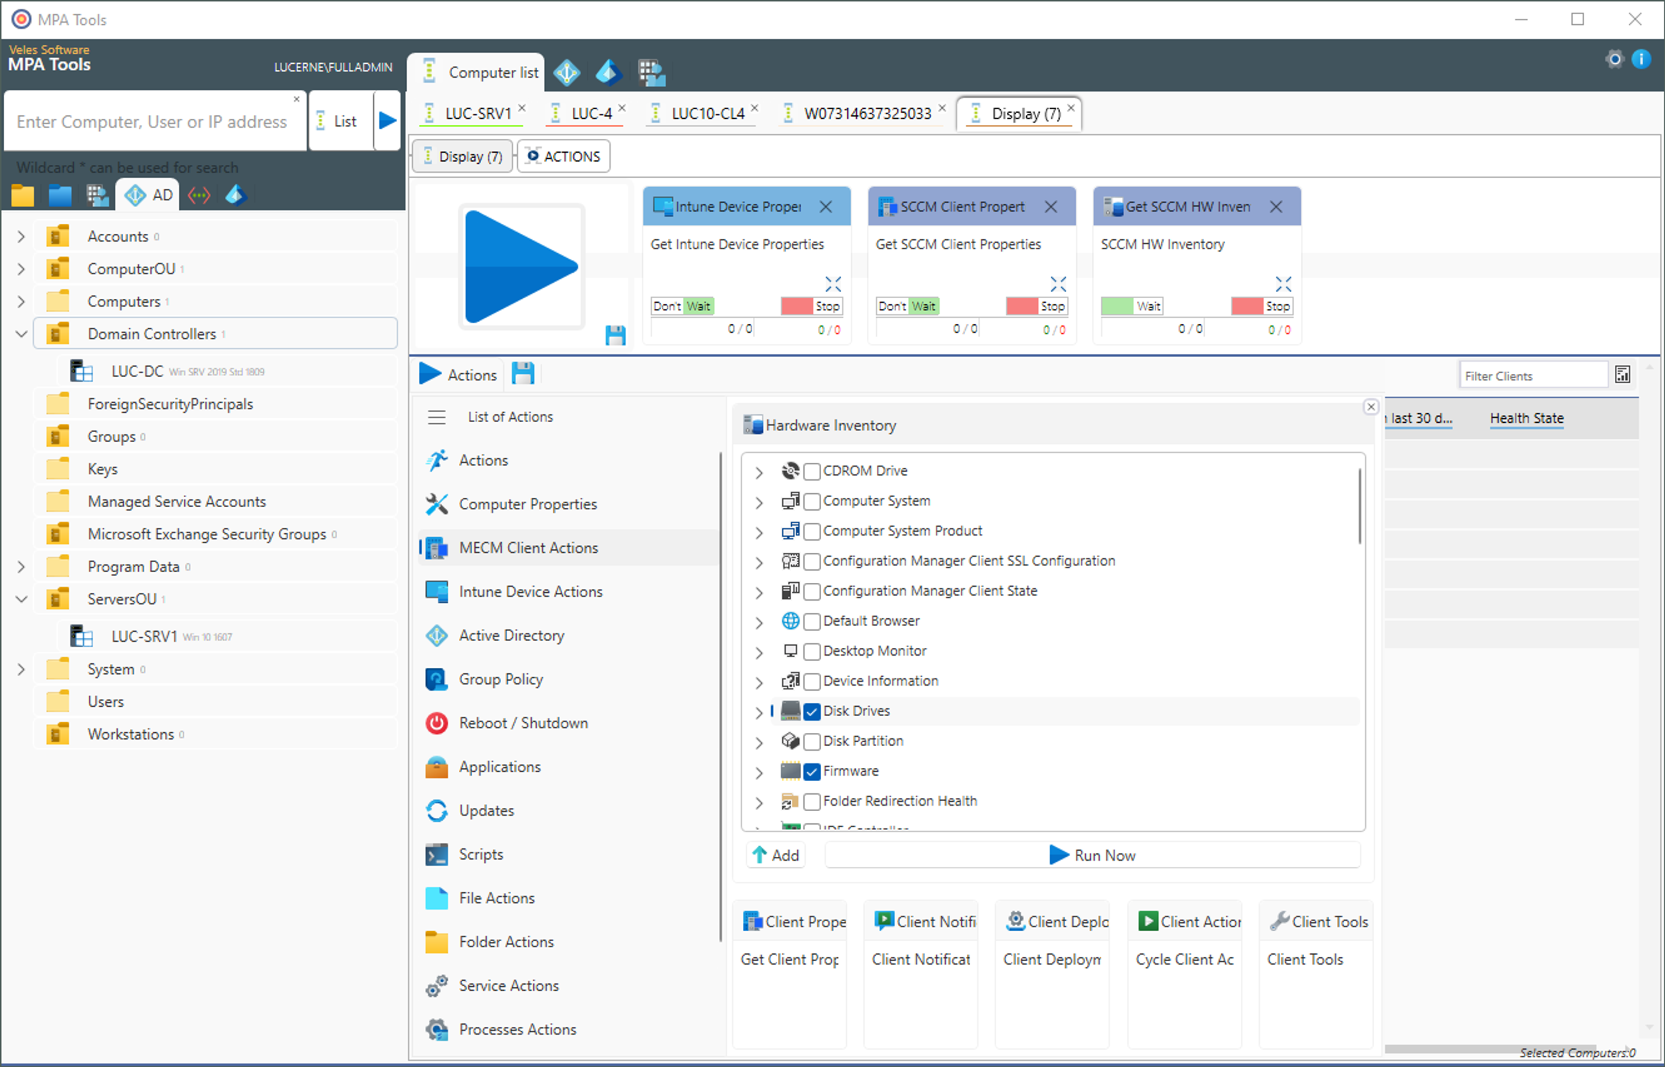Select MECM Client Actions category
This screenshot has width=1665, height=1067.
tap(568, 548)
